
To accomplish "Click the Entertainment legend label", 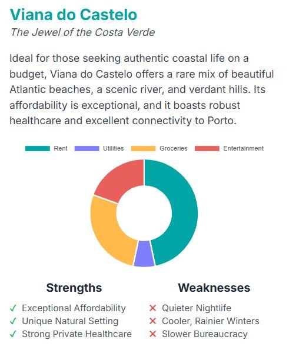I will 244,148.
